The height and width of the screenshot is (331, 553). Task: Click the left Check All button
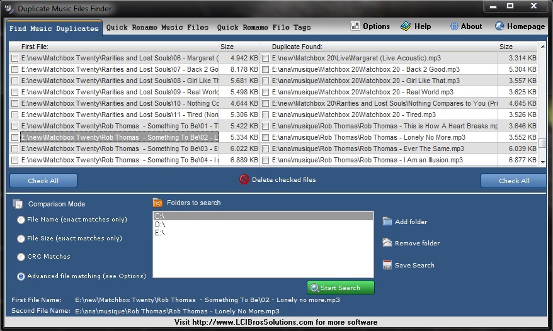click(43, 181)
